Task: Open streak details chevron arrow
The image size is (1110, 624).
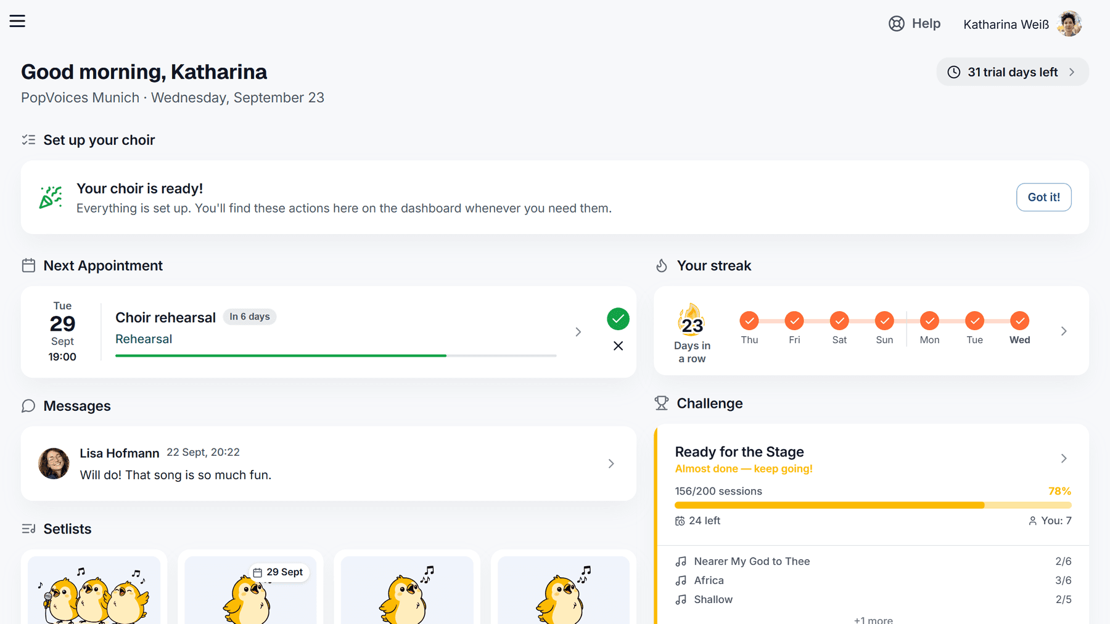Action: point(1064,331)
